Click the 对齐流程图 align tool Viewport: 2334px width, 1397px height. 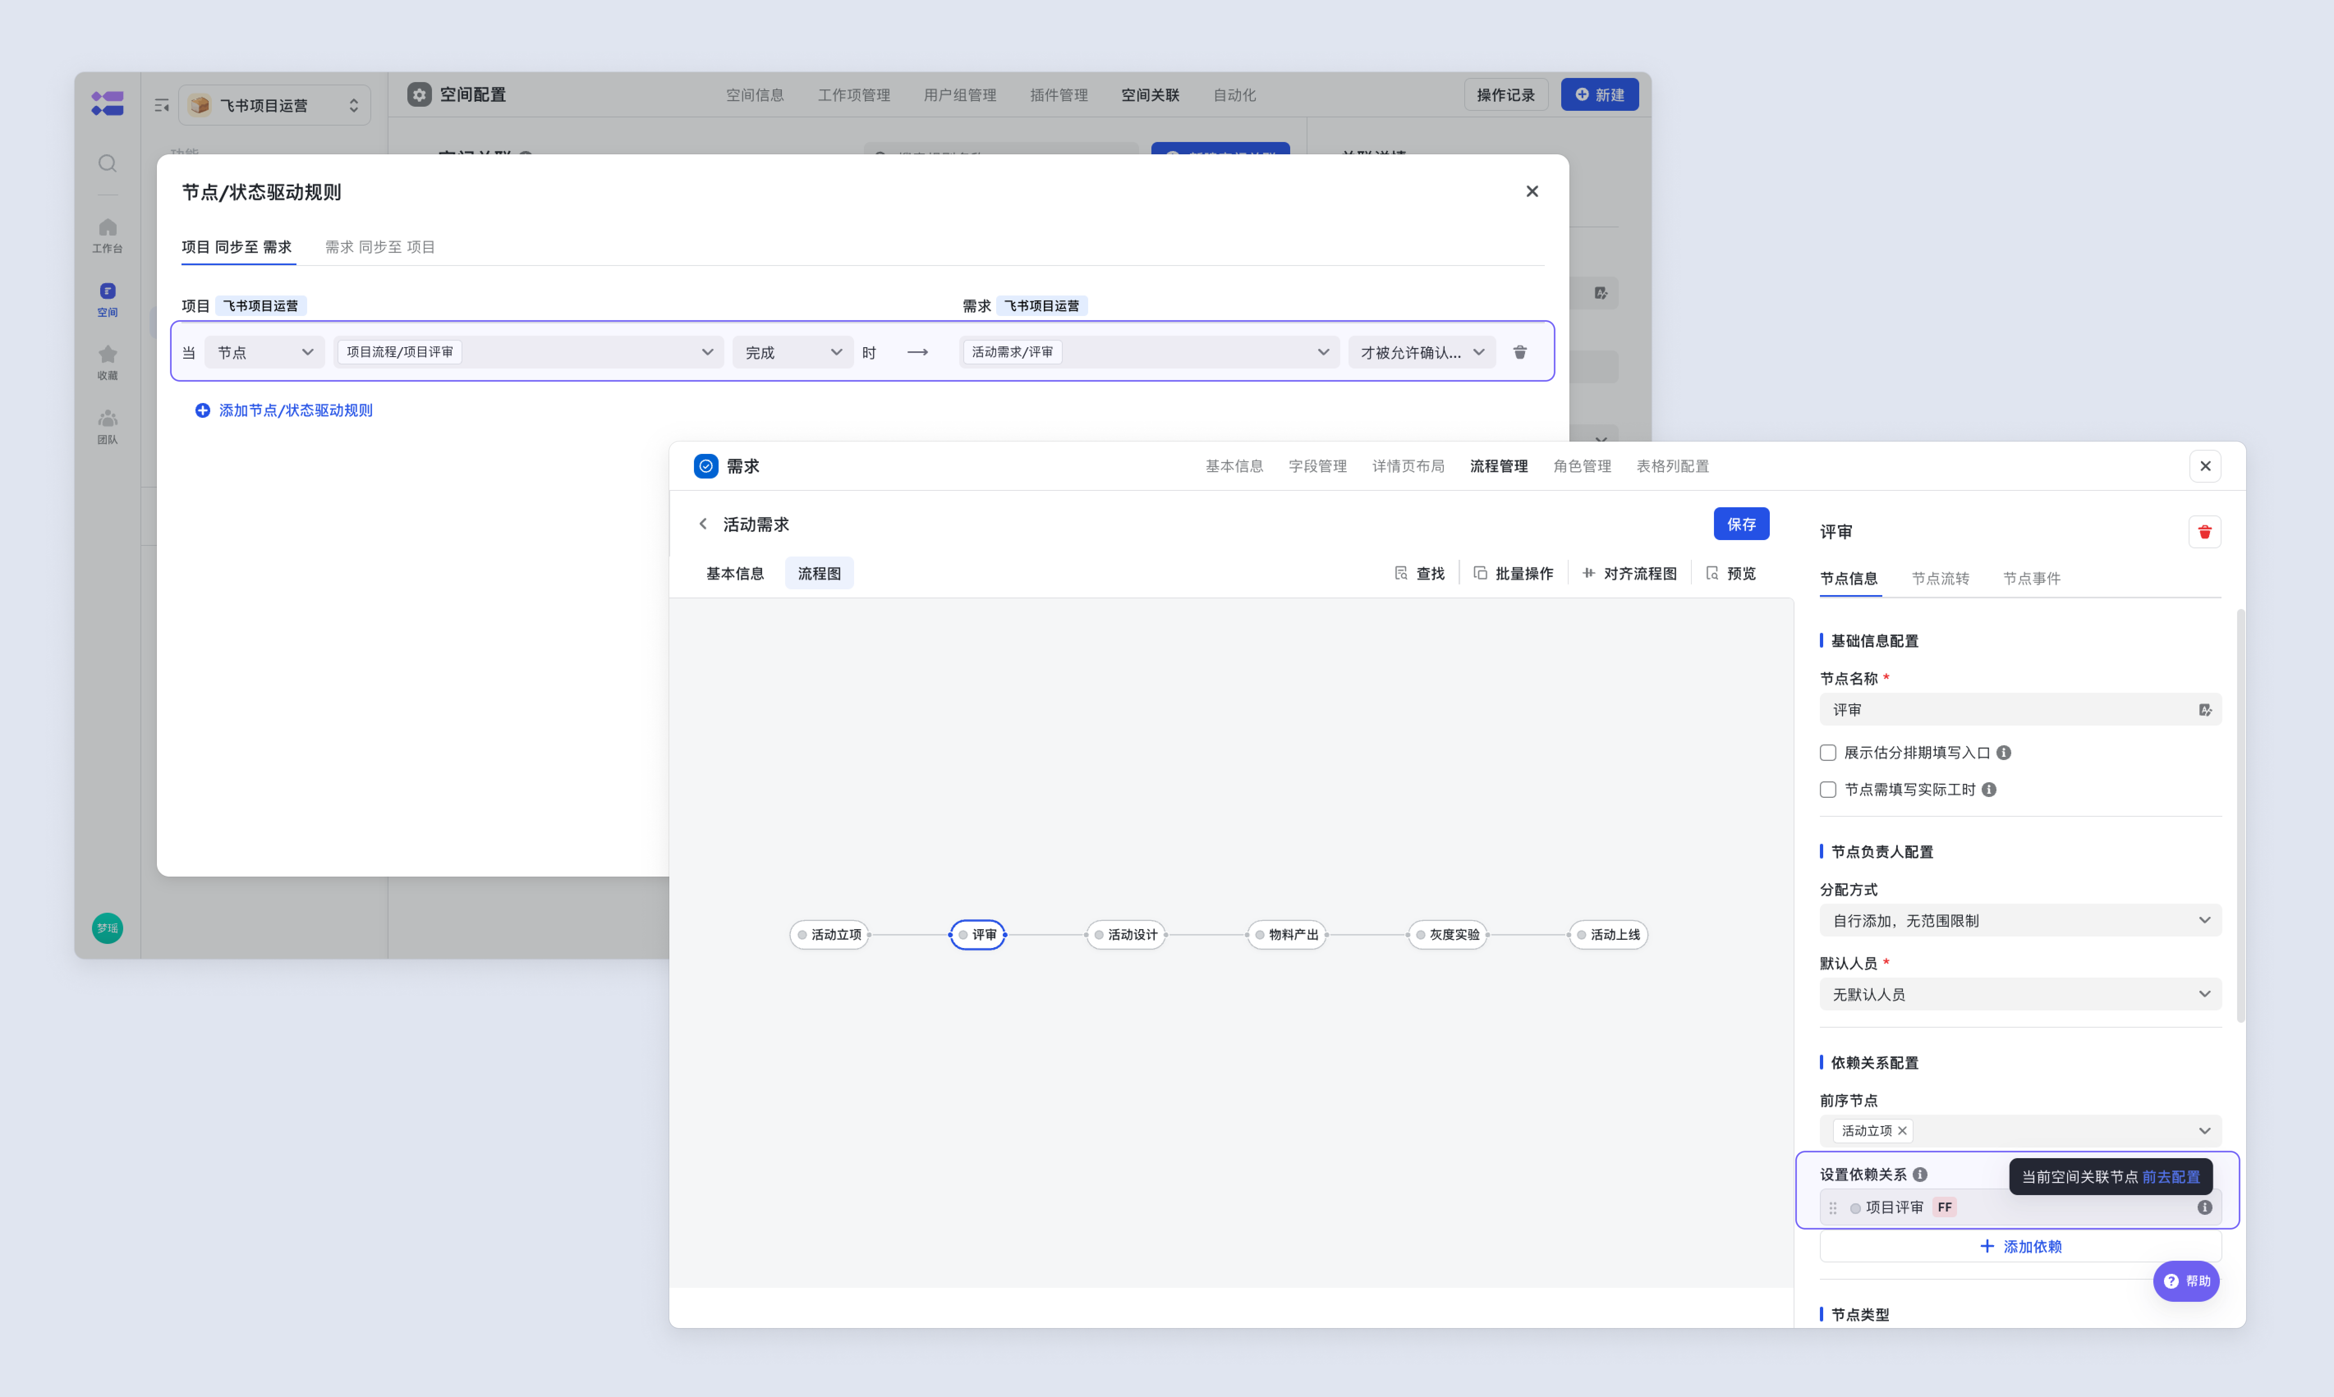click(x=1629, y=573)
